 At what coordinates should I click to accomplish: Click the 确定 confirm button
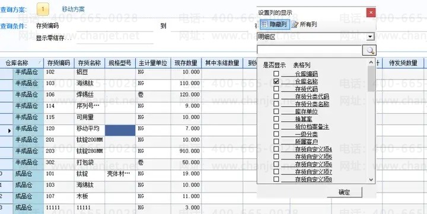[345, 192]
